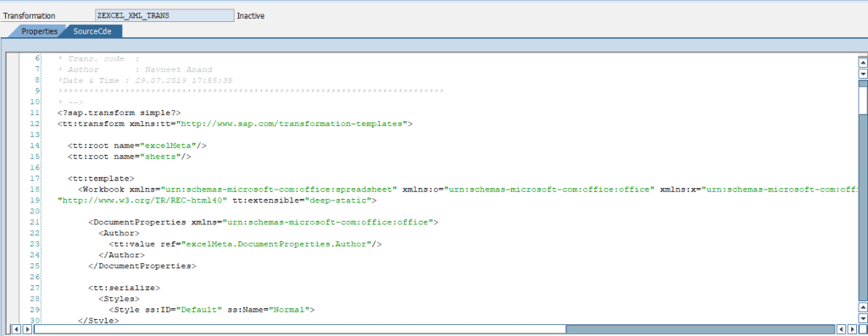This screenshot has height=336, width=868.
Task: Click the closing </Style> tag line
Action: [98, 320]
